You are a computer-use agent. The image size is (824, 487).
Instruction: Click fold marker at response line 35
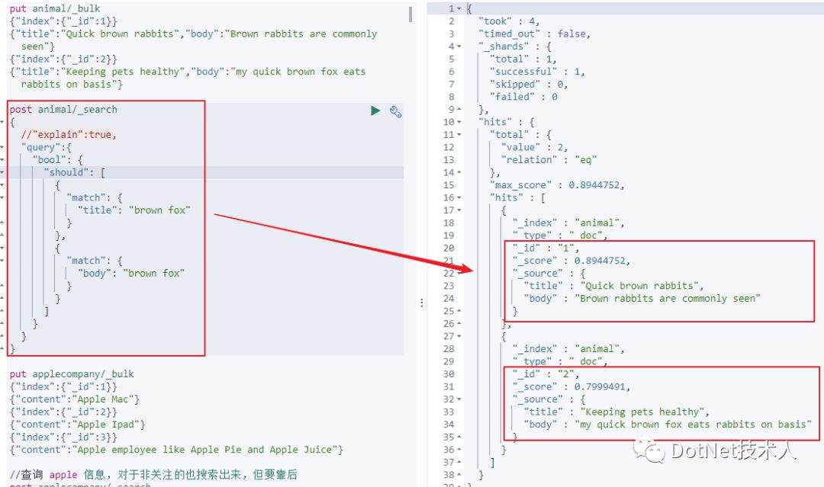pyautogui.click(x=459, y=437)
